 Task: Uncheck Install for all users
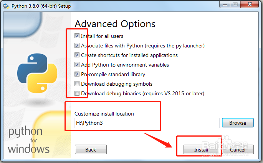(78, 36)
